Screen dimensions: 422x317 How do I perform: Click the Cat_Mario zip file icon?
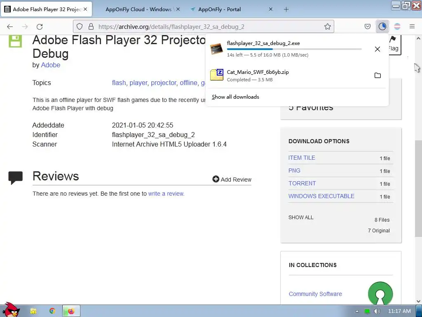(x=217, y=75)
